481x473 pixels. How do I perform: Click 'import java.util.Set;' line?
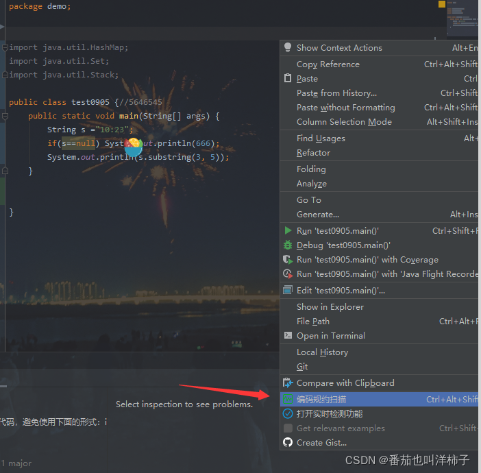coord(59,61)
